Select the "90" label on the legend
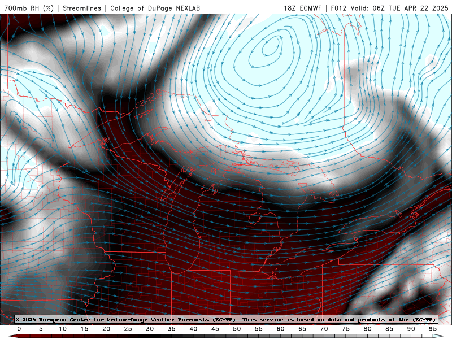Image resolution: width=452 pixels, height=339 pixels. [x=411, y=329]
